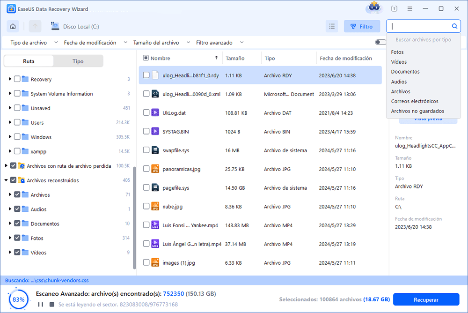The height and width of the screenshot is (313, 468).
Task: Check the Users folder checkbox
Action: (17, 122)
